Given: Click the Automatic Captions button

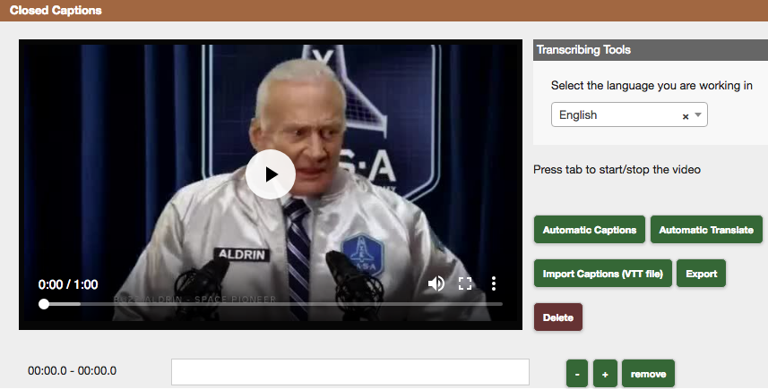Looking at the screenshot, I should (x=590, y=230).
